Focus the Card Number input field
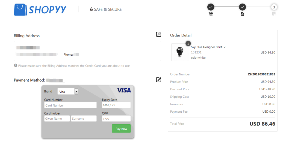The image size is (295, 150). (70, 105)
